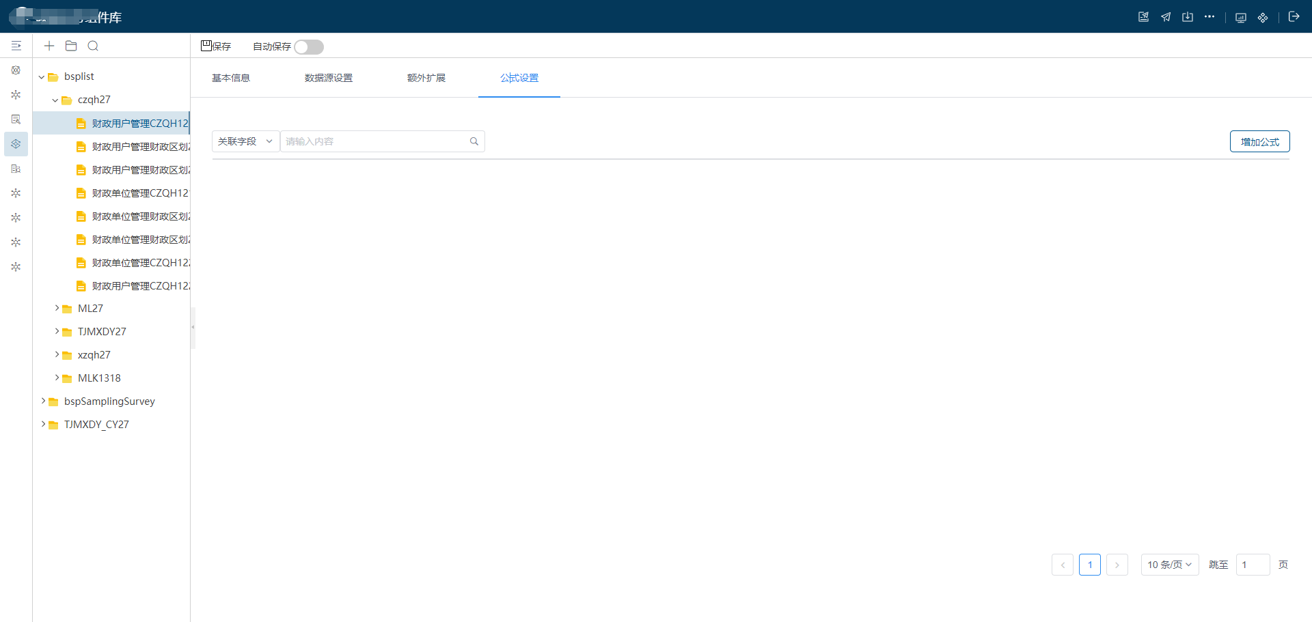Click page number 1 in pagination
Image resolution: width=1312 pixels, height=622 pixels.
[x=1090, y=565]
